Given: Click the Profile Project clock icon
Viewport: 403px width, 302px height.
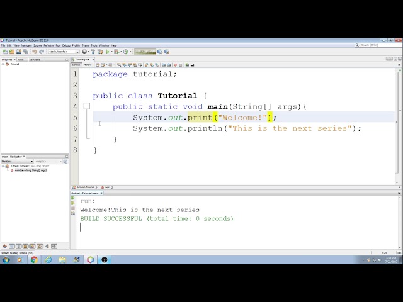Looking at the screenshot, I should pos(126,52).
